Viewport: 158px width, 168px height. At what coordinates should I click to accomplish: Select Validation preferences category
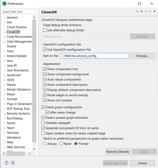pyautogui.click(x=14, y=138)
